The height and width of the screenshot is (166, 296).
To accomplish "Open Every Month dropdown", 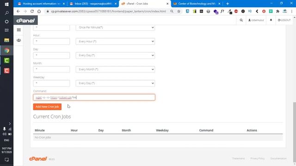I will click(115, 69).
